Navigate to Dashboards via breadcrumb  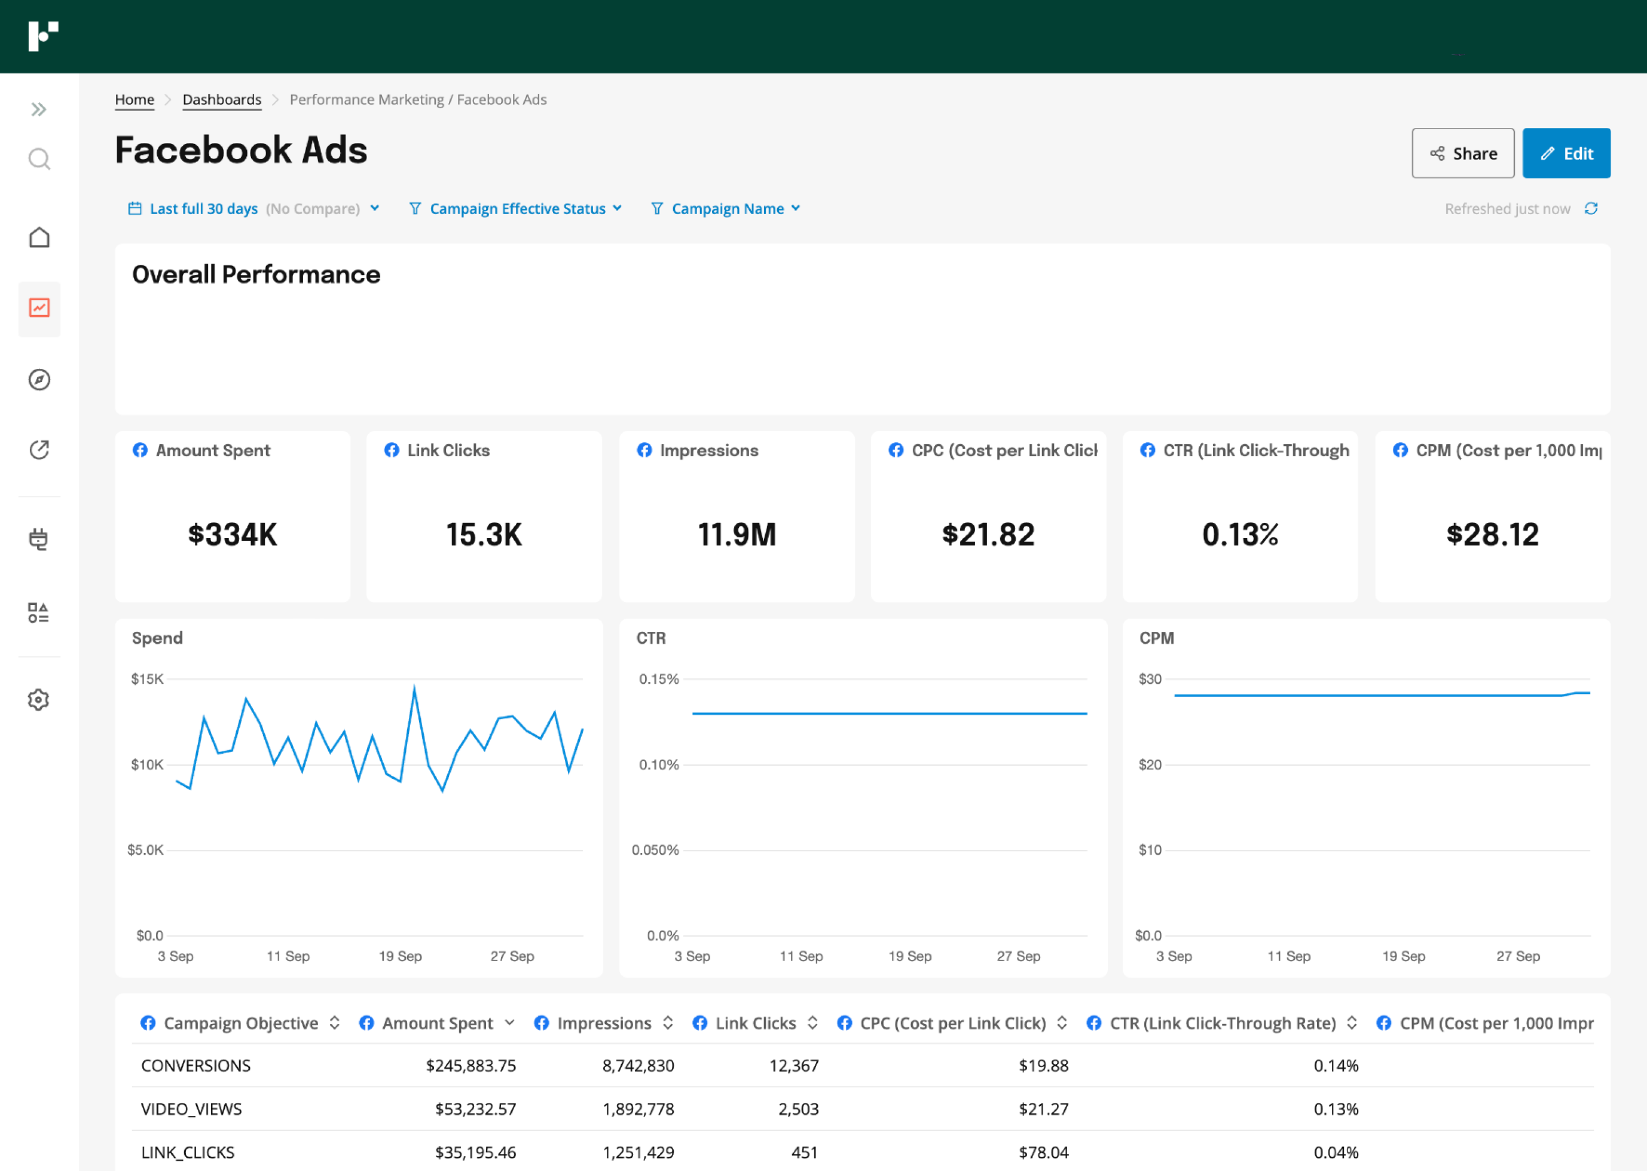coord(221,99)
